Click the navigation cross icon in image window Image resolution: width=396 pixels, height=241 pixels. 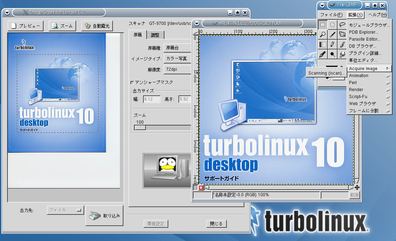357,187
